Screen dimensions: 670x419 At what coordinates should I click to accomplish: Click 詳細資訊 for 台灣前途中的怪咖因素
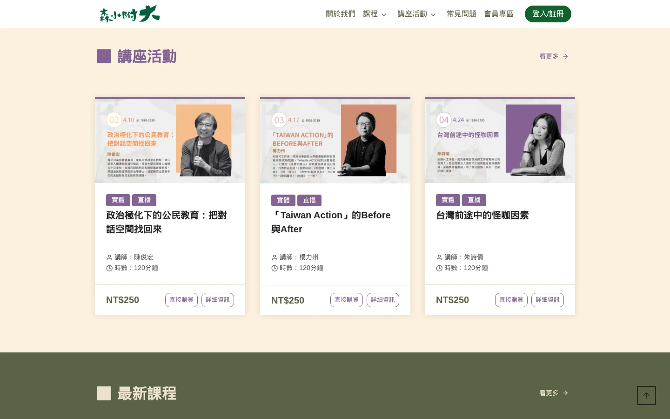[x=548, y=300]
